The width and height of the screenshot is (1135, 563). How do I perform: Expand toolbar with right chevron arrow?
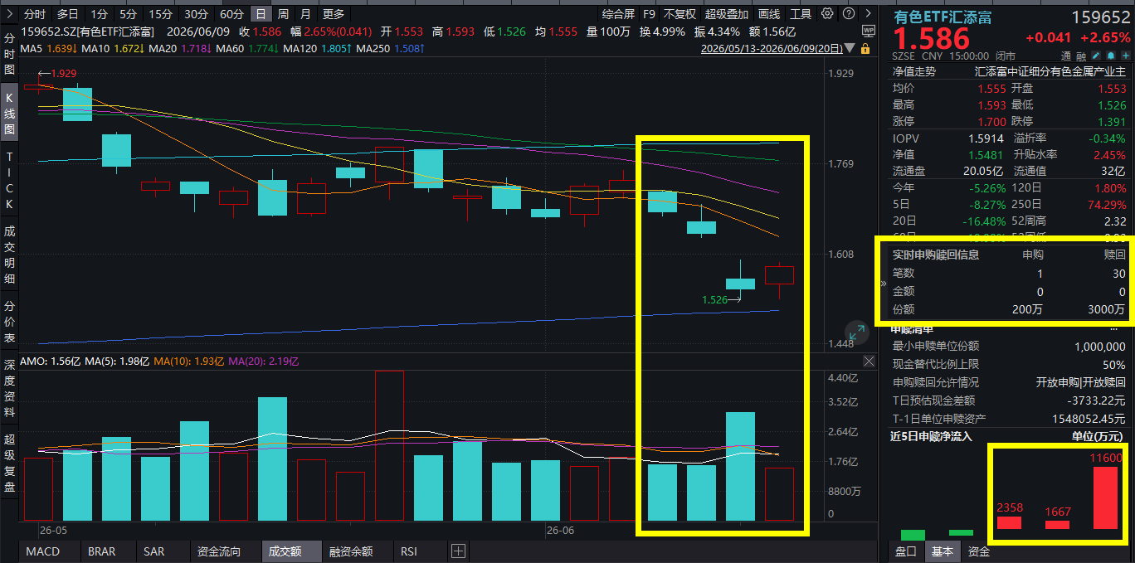point(868,13)
